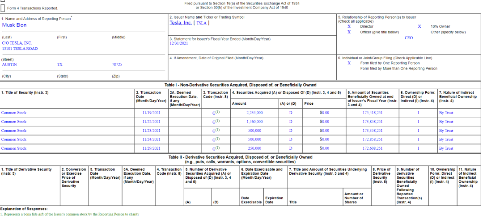483x218 pixels.
Task: Select the One Reporting Person filing mark
Action: coord(349,63)
